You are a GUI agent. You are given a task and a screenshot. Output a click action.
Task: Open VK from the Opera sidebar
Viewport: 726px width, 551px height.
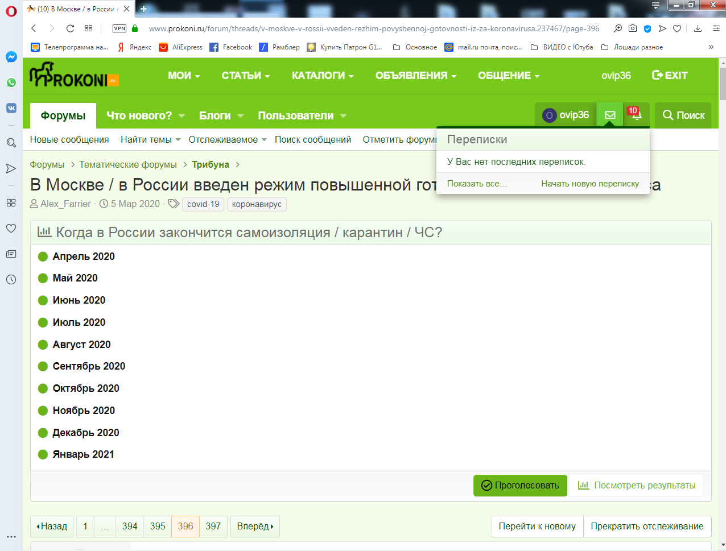pos(11,107)
